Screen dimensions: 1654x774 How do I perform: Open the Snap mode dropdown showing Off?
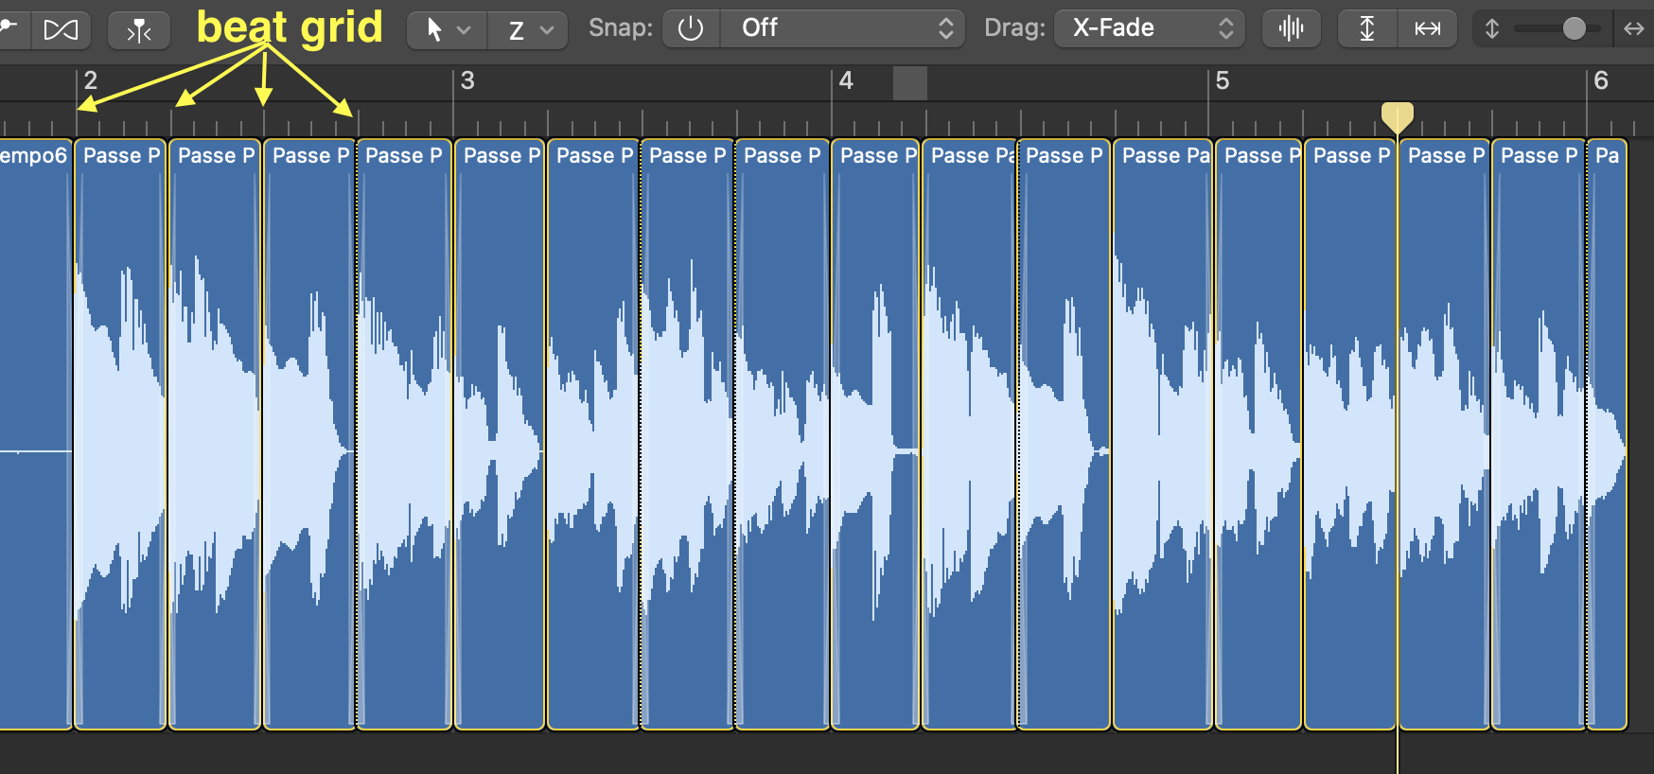click(x=843, y=28)
